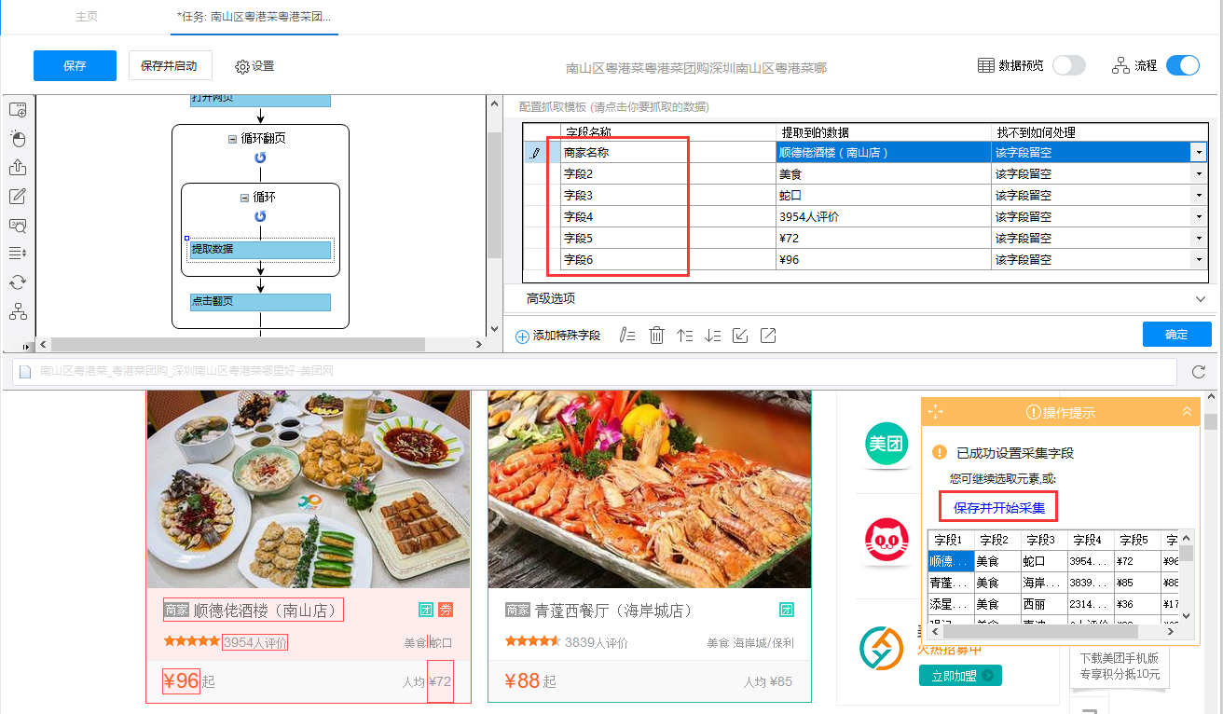Refresh the embedded browser page
1223x714 pixels.
[1199, 372]
